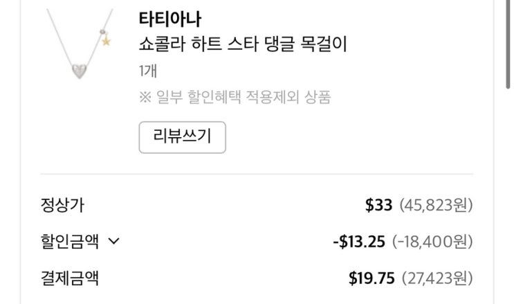Open the 쇼콜라 하트 스타 댕글 목걸이 product title
514x304 pixels.
(x=242, y=45)
